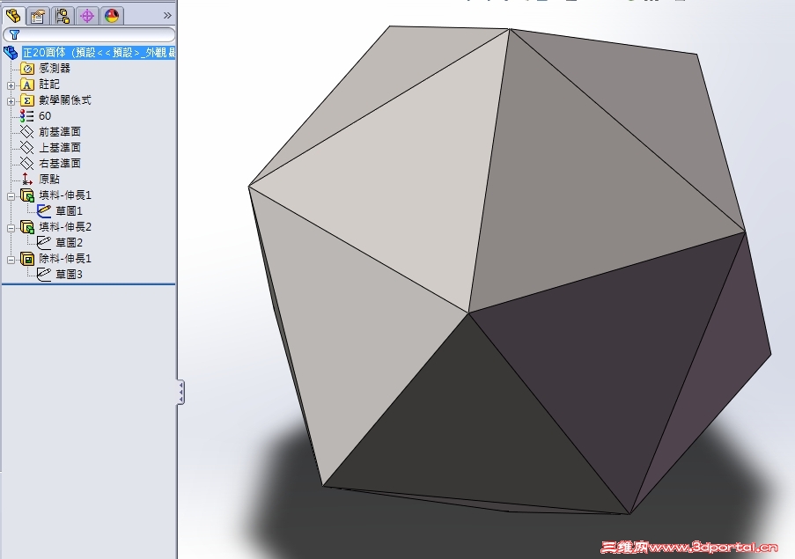Click the sigma equations icon

27,100
